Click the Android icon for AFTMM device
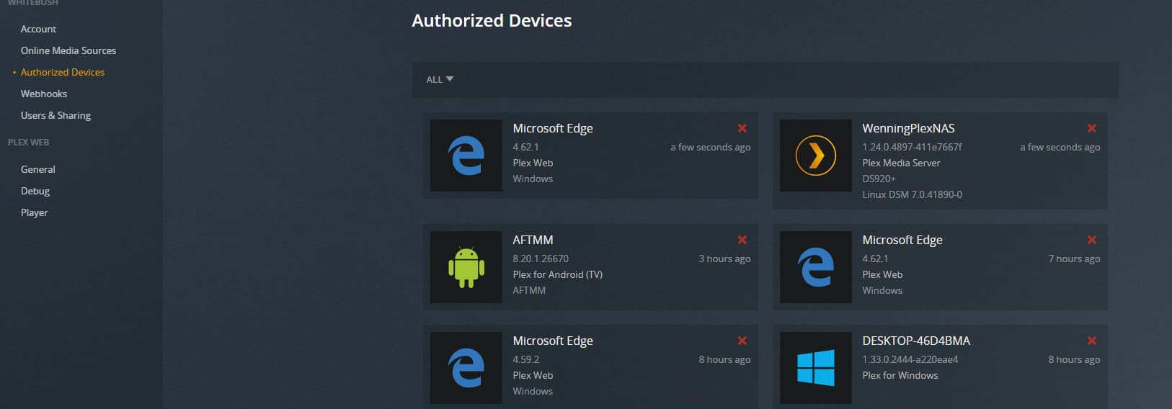Screen dimensions: 1172x409 point(466,267)
